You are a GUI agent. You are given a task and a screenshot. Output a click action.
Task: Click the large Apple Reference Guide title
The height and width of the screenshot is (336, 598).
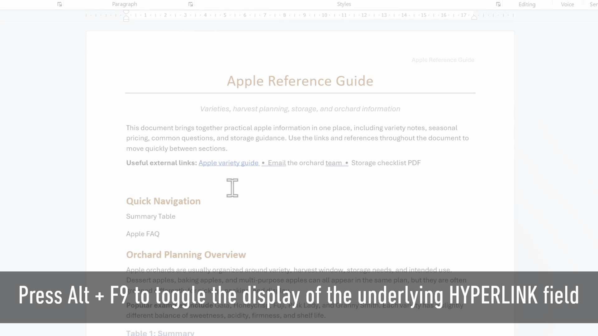click(x=300, y=81)
